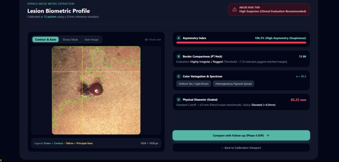Click the Heterogeneous Pigment Spread chip
339x162 pixels.
point(233,84)
